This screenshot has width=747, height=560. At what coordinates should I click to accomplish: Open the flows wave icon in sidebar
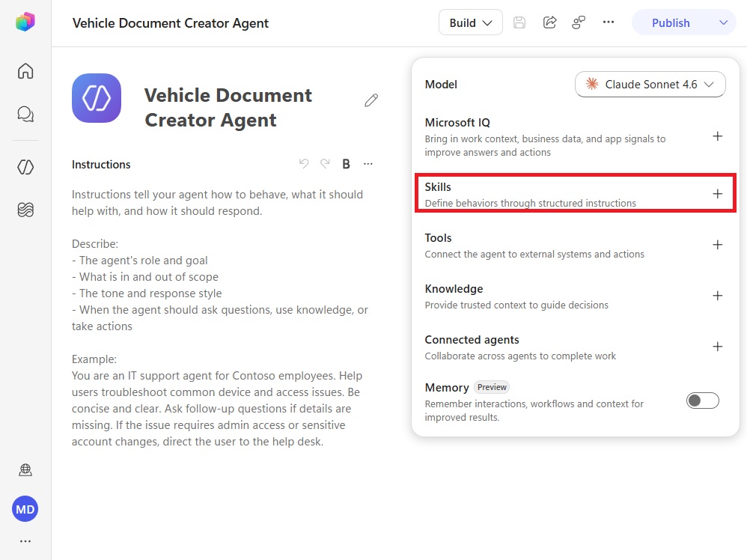[x=25, y=210]
